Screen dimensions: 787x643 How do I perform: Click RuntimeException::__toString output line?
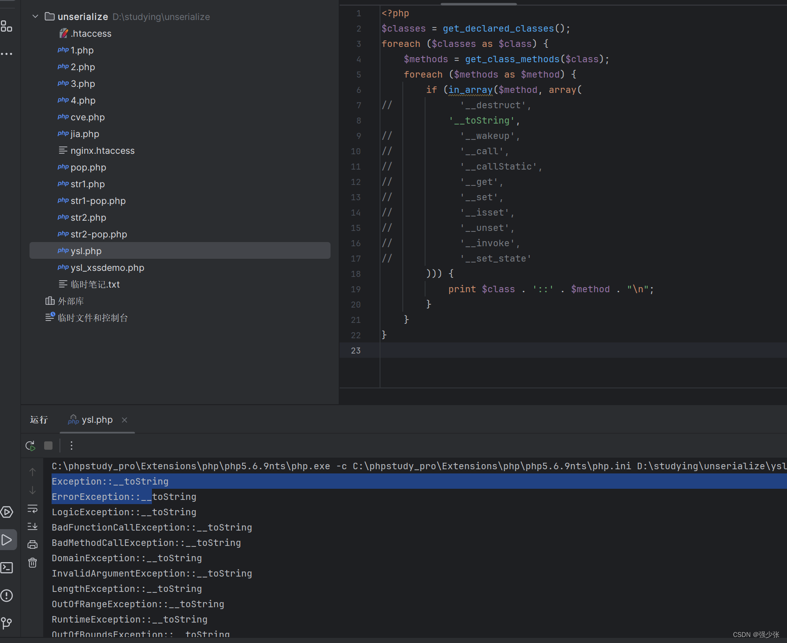[x=130, y=620]
